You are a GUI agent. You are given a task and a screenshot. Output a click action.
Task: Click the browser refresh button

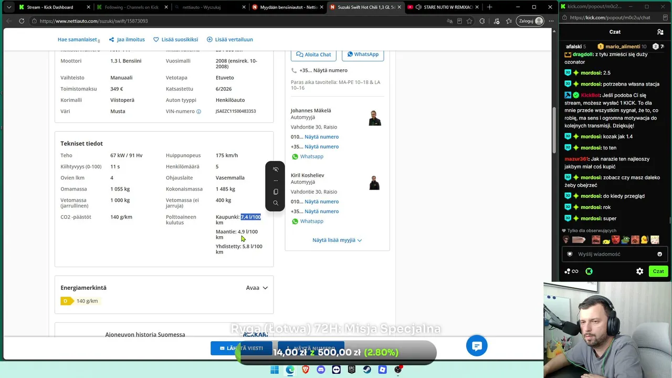coord(22,21)
